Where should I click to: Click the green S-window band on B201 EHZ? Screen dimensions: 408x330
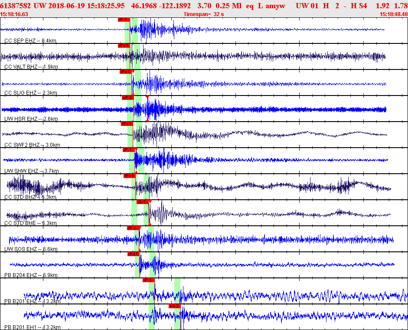point(177,291)
